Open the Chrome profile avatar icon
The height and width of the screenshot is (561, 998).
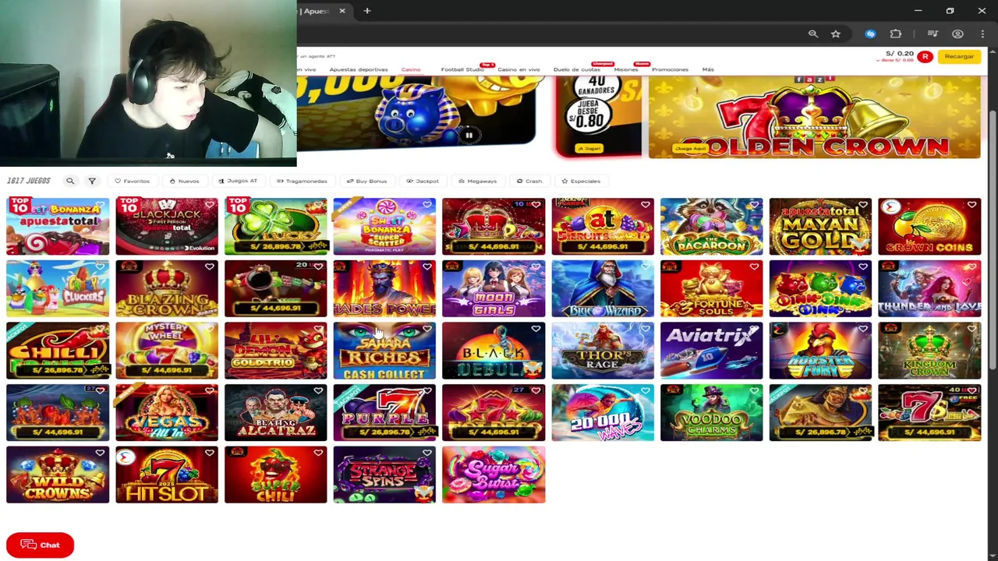click(x=957, y=34)
